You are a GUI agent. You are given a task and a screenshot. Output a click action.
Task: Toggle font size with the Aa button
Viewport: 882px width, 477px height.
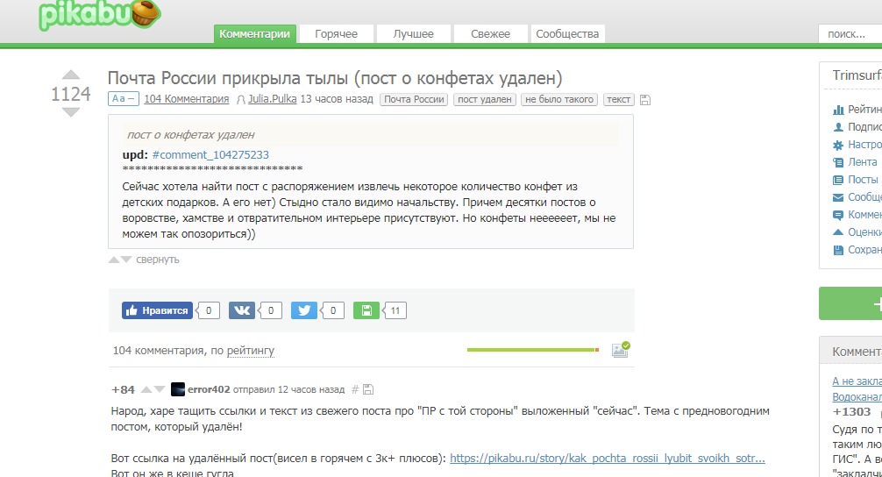coord(123,99)
